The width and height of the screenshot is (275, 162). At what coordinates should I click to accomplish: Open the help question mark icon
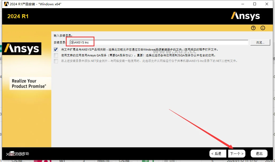pos(253,28)
